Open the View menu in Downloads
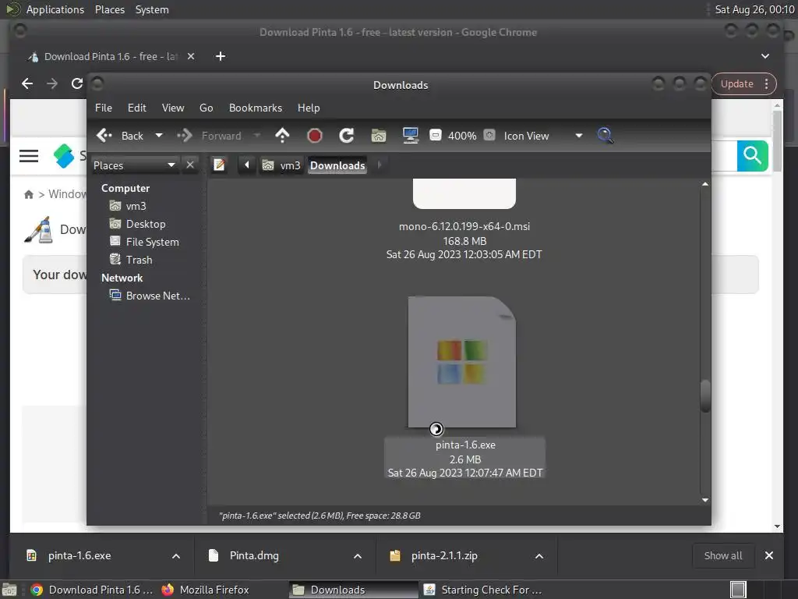Viewport: 798px width, 599px height. 173,108
